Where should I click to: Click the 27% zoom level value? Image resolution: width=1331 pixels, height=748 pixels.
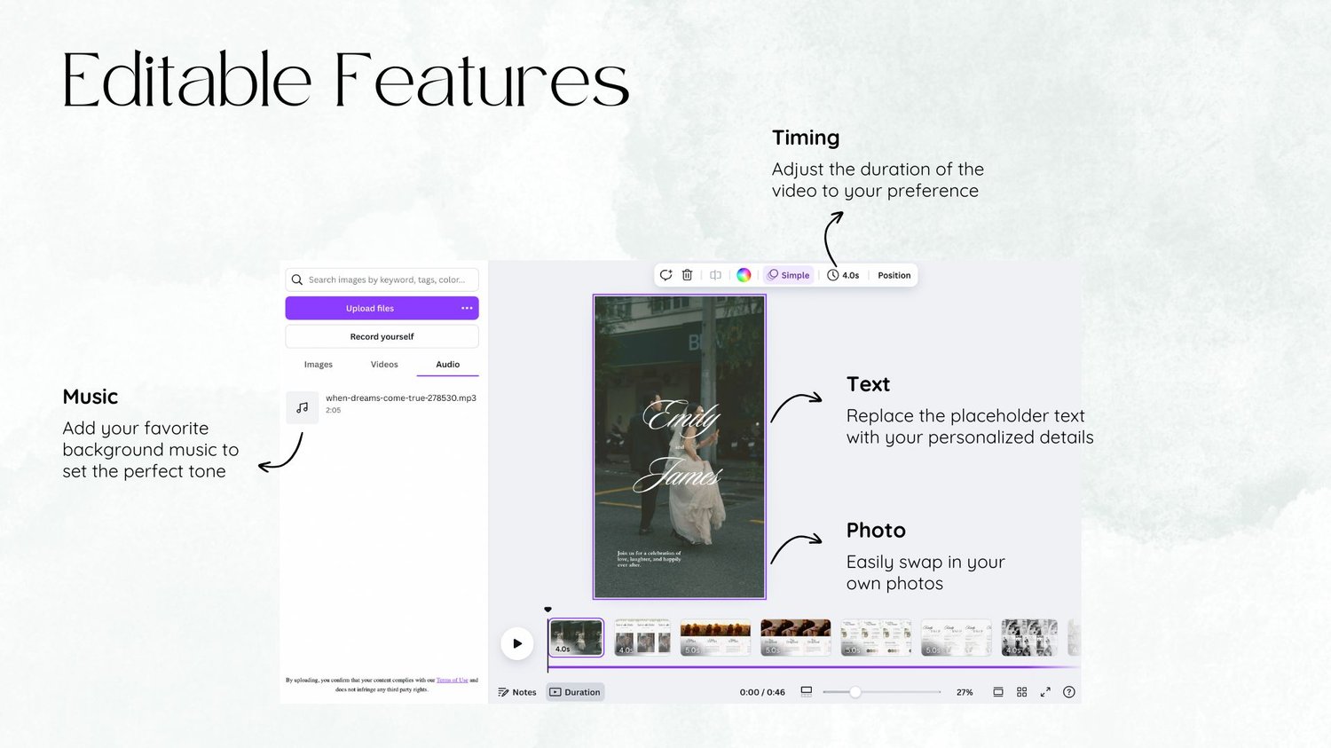pos(965,692)
